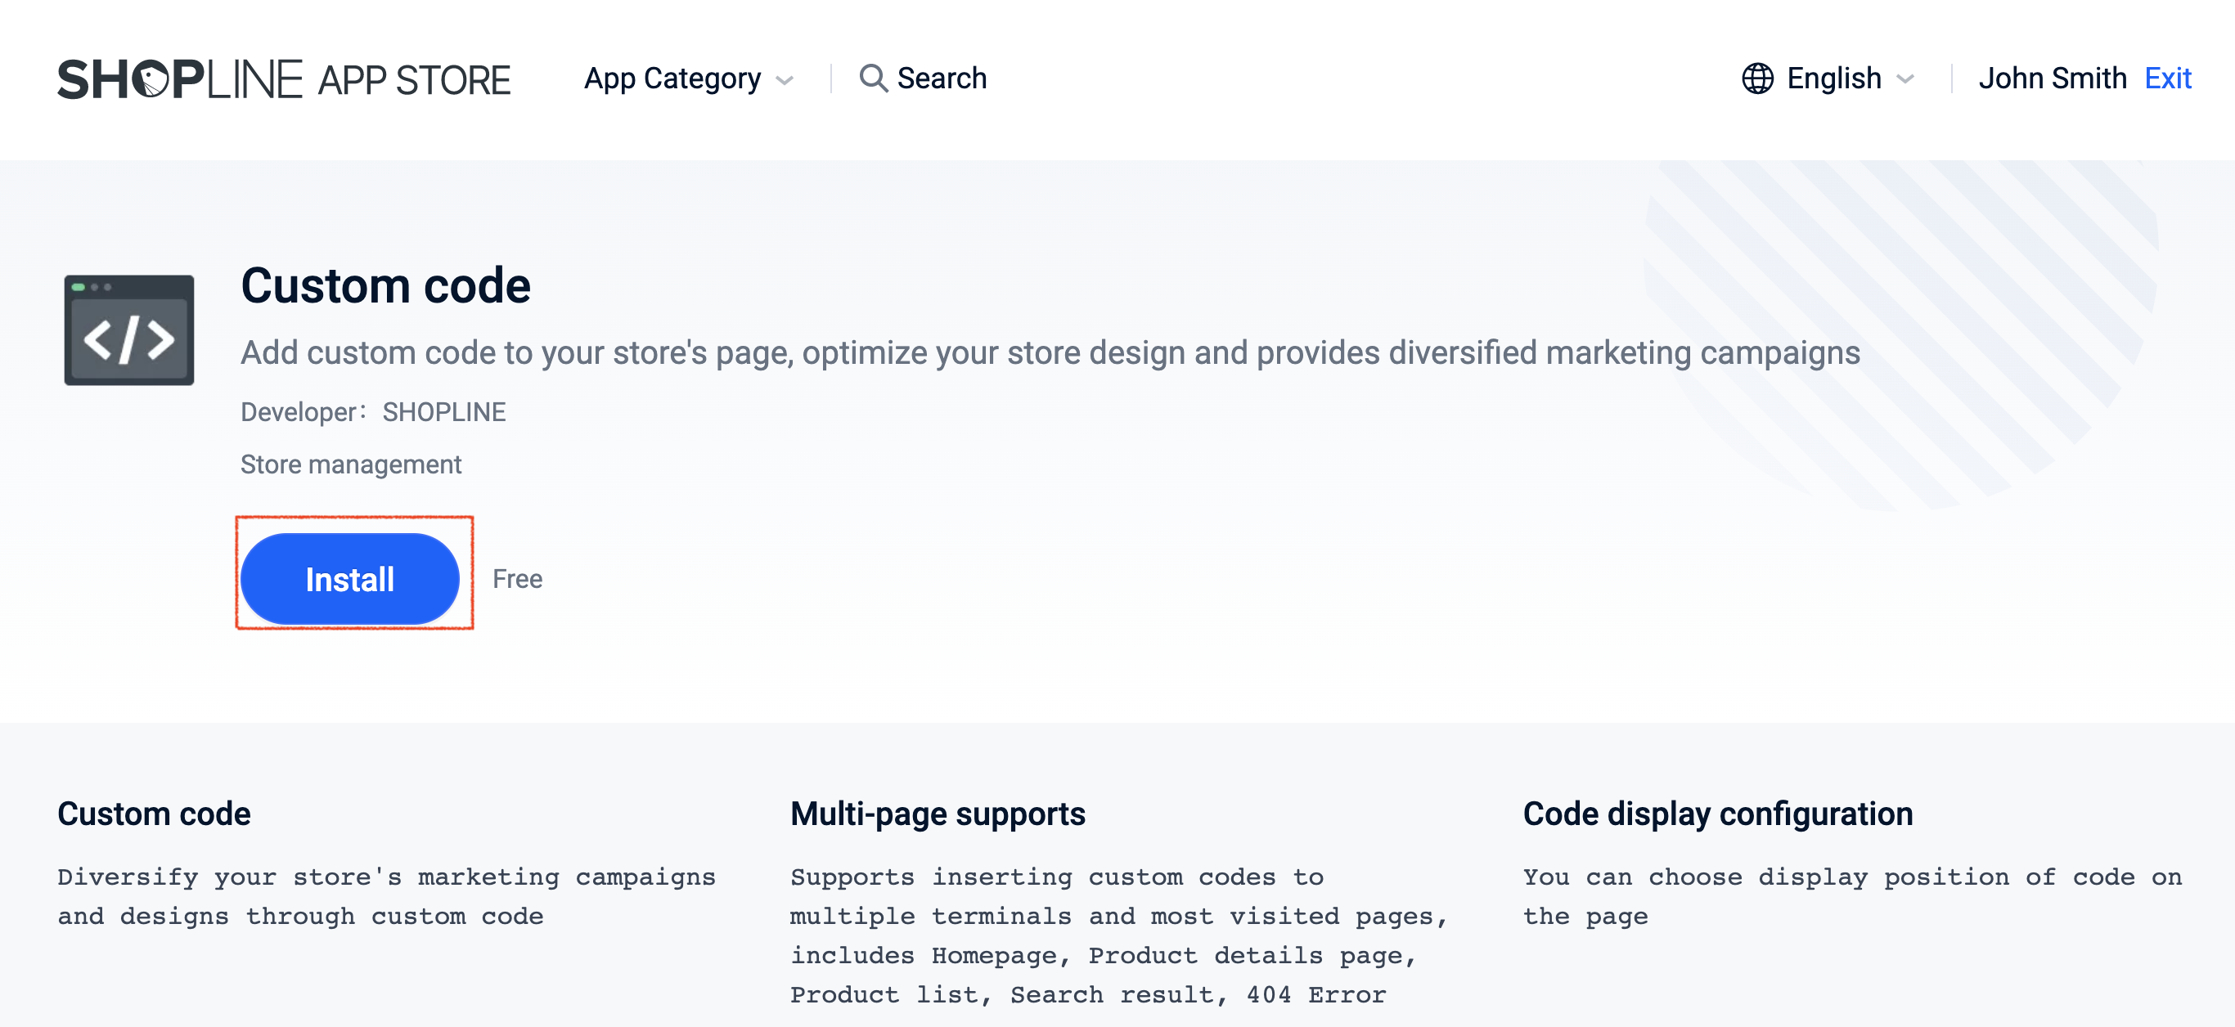Open the SHOPLINE developer link

tap(444, 412)
